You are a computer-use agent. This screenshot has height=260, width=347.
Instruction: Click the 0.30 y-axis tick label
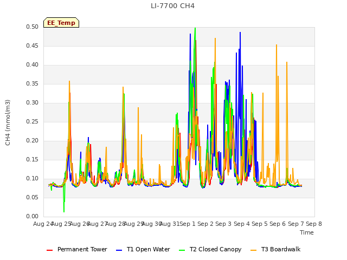33,103
